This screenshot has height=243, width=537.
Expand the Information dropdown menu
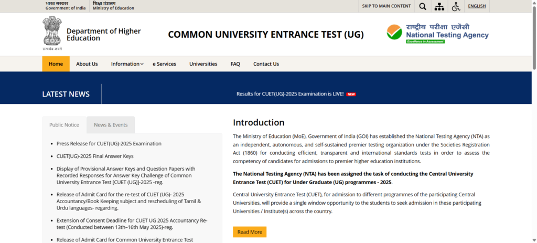(x=127, y=64)
